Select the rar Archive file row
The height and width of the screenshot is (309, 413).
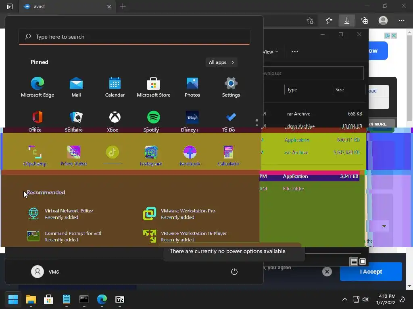[x=314, y=114]
